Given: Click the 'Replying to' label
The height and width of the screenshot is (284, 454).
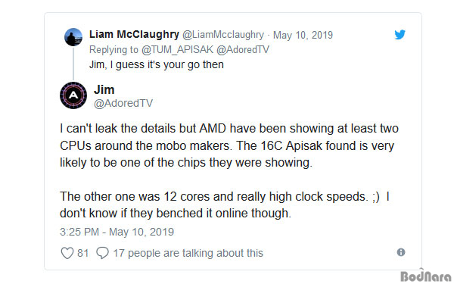Looking at the screenshot, I should coord(113,49).
